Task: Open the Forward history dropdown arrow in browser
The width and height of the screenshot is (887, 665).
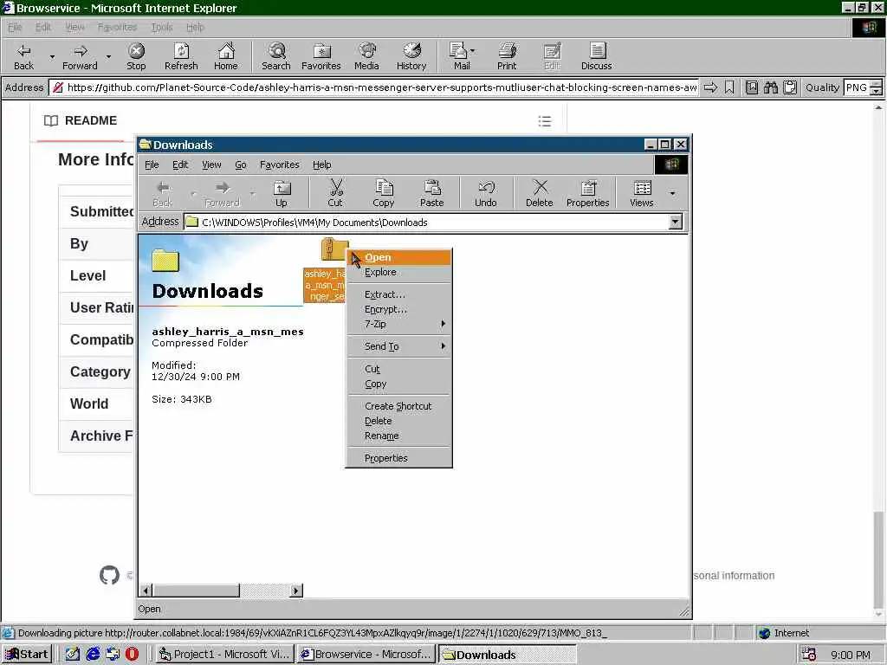Action: coord(108,56)
